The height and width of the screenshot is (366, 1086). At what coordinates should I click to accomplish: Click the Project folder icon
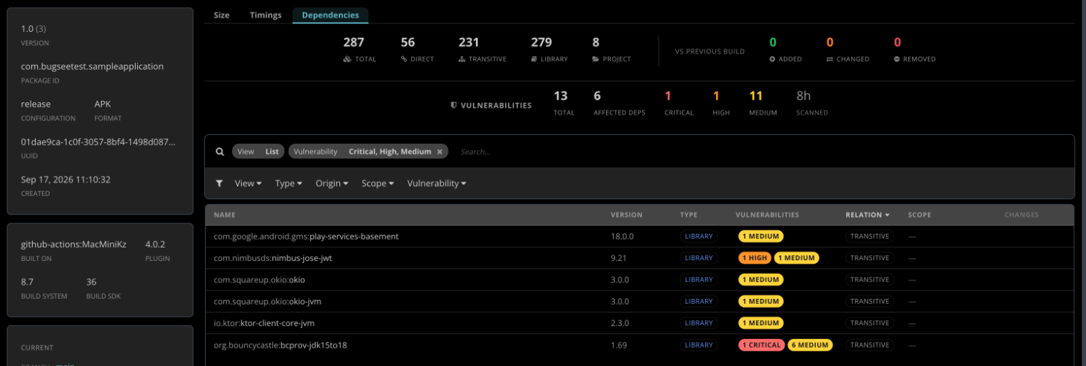pos(596,60)
